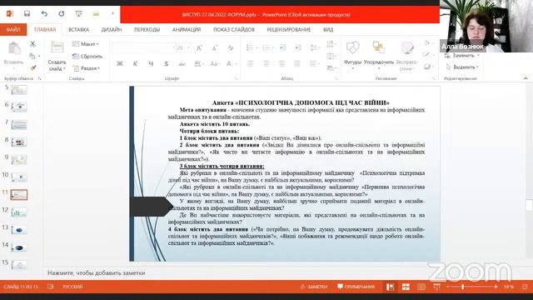533x300 pixels.
Task: Switch to Reading view icon
Action: 421,287
